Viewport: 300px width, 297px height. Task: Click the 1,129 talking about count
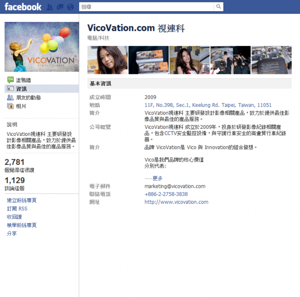15,180
